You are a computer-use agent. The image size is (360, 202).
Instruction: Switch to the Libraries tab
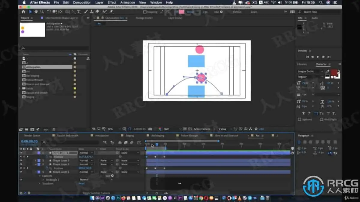(x=302, y=64)
